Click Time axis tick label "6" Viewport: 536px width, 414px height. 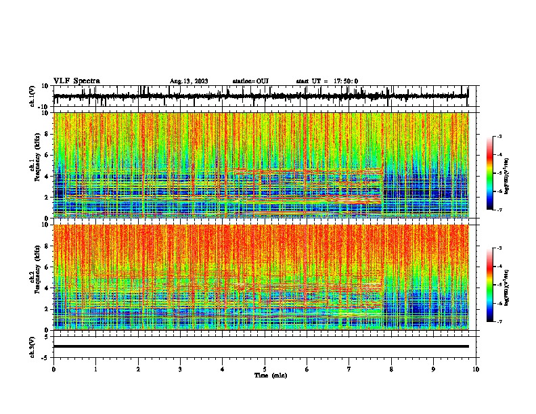pyautogui.click(x=307, y=369)
